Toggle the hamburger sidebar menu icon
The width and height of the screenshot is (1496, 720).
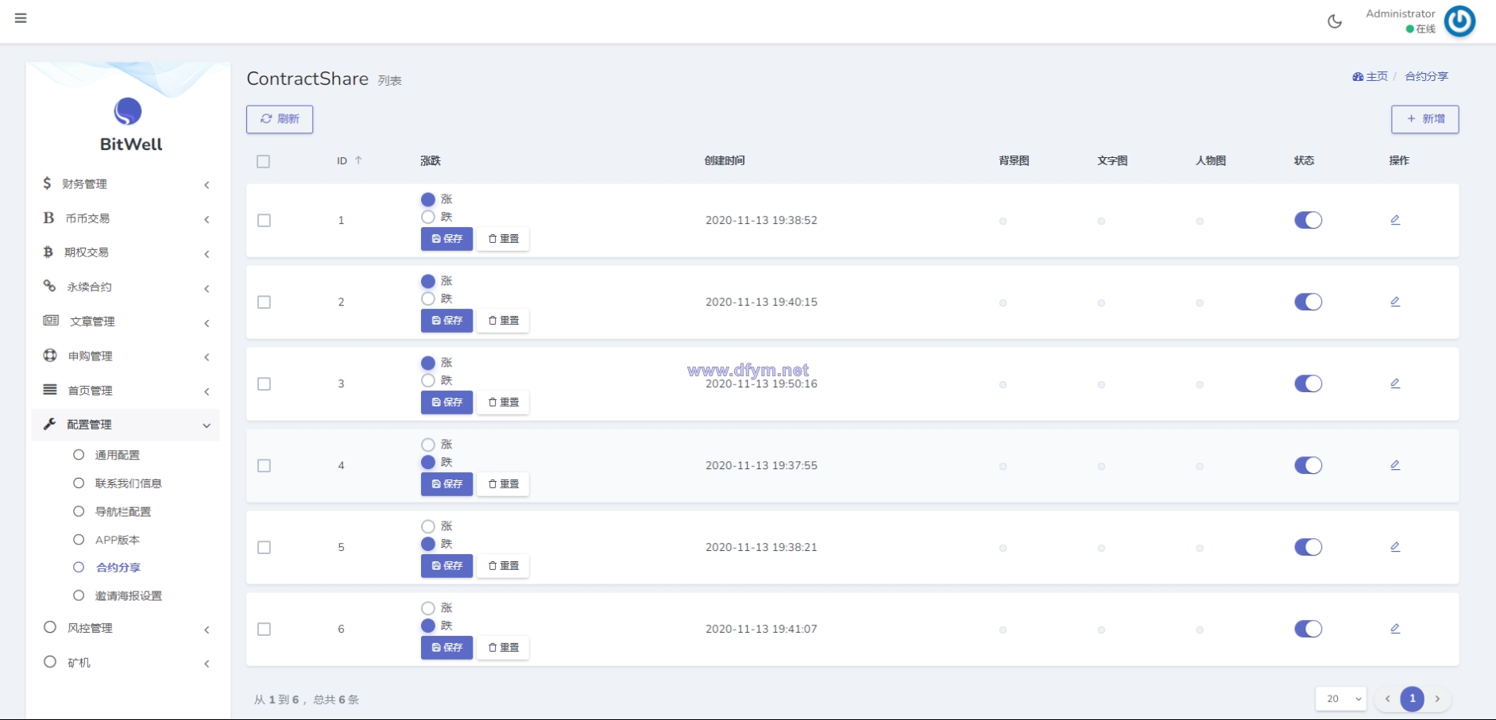tap(21, 18)
